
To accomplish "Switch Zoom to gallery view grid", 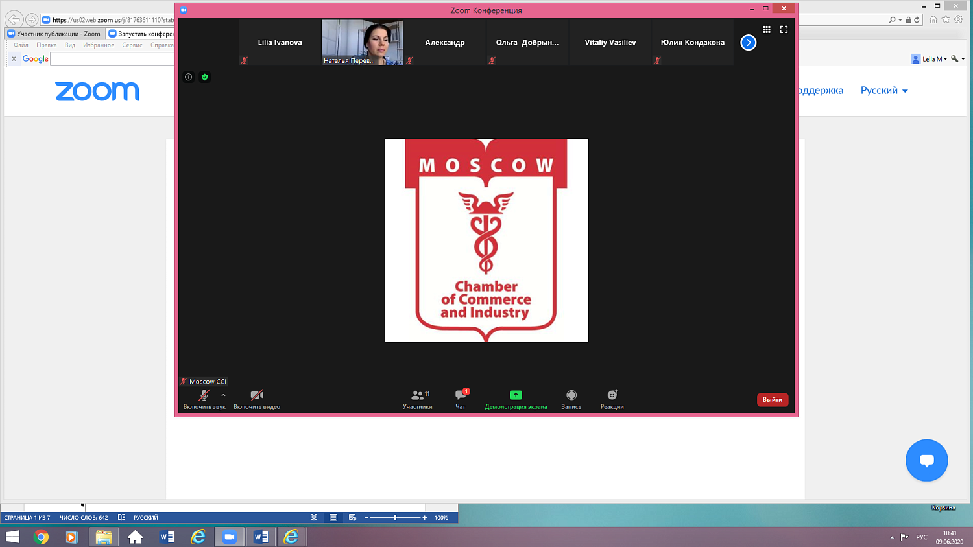I will click(767, 29).
